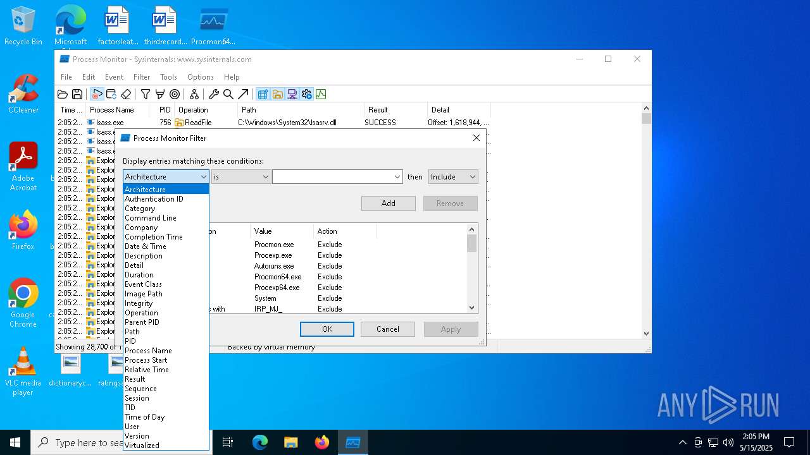The image size is (810, 455).
Task: Open the Edit menu
Action: 89,77
